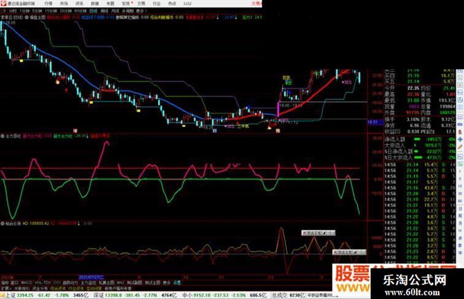Open the 新用户福利专享 link

point(118,288)
